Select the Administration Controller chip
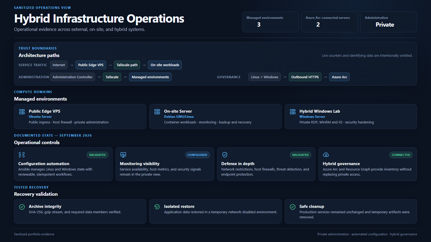Screen dimensions: 431x242 pyautogui.click(x=72, y=77)
